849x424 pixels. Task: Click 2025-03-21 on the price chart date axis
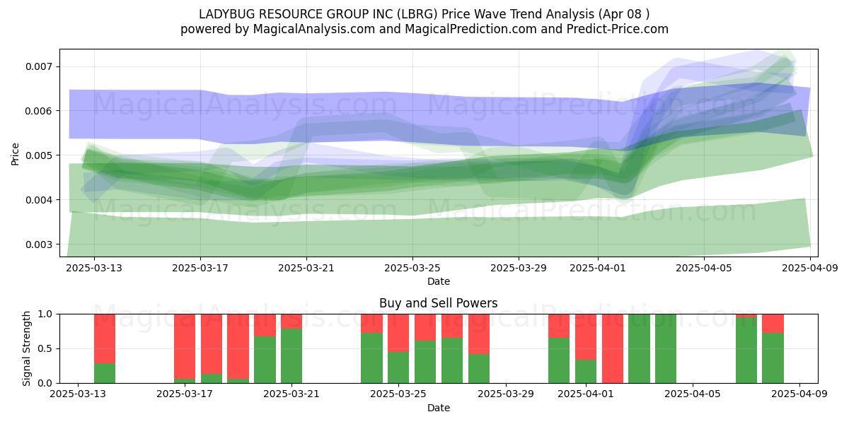click(x=306, y=268)
